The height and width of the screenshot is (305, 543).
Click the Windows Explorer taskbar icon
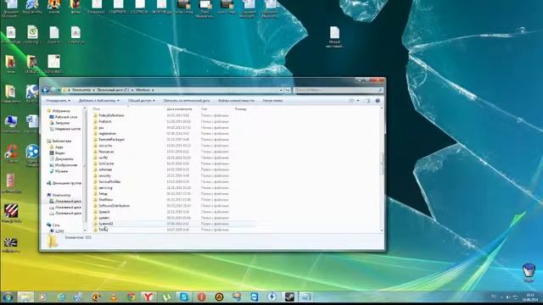point(26,297)
